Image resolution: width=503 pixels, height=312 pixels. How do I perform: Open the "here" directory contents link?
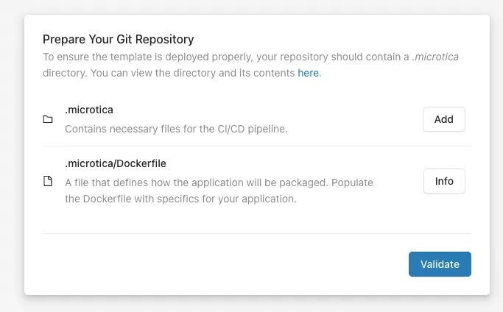(308, 73)
